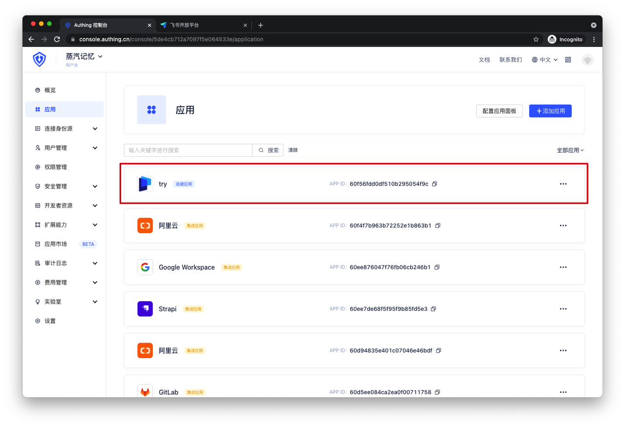Copy APP ID 60f4f7b963b72252e1b863b1
625x427 pixels.
pyautogui.click(x=438, y=225)
